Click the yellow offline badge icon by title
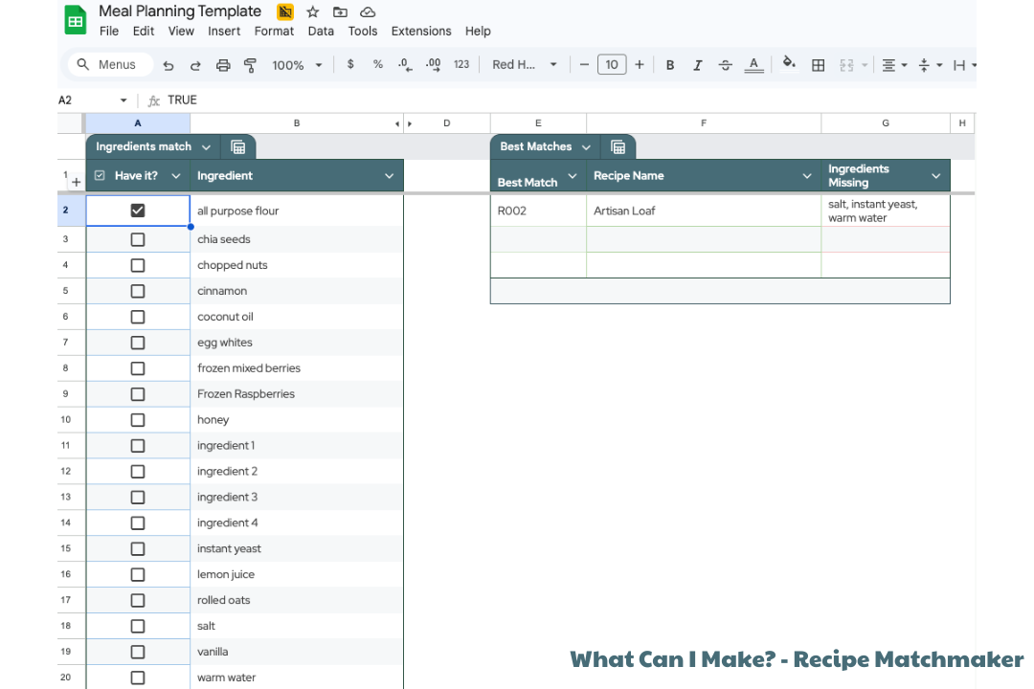Screen dimensions: 1034x689 click(x=285, y=11)
